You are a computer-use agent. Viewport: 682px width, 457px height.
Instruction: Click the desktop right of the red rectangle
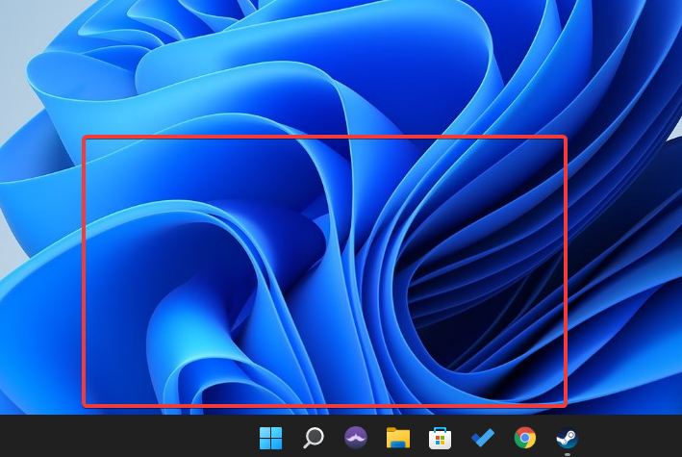(x=625, y=271)
